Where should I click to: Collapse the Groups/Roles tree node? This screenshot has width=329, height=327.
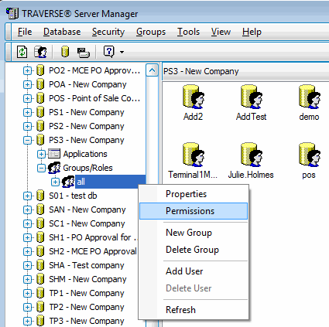click(x=41, y=168)
